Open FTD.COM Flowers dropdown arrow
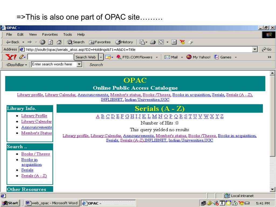276x207 pixels. coord(157,57)
